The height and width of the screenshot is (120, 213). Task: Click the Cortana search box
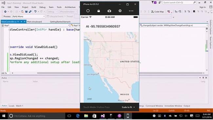tap(36, 116)
